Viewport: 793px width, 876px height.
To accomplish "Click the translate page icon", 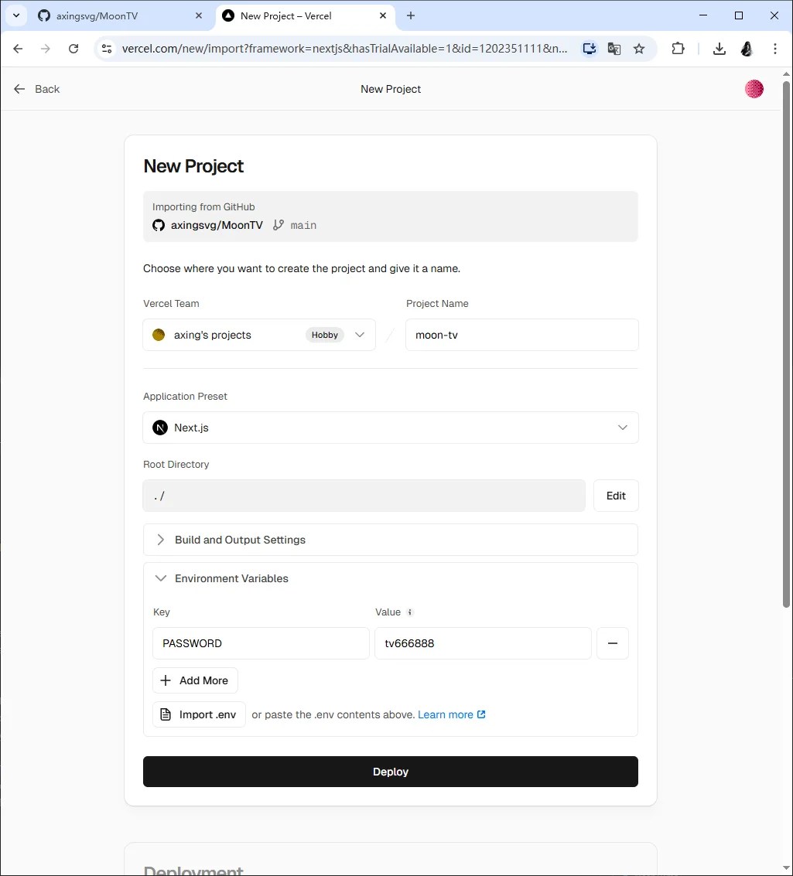I will coord(614,49).
